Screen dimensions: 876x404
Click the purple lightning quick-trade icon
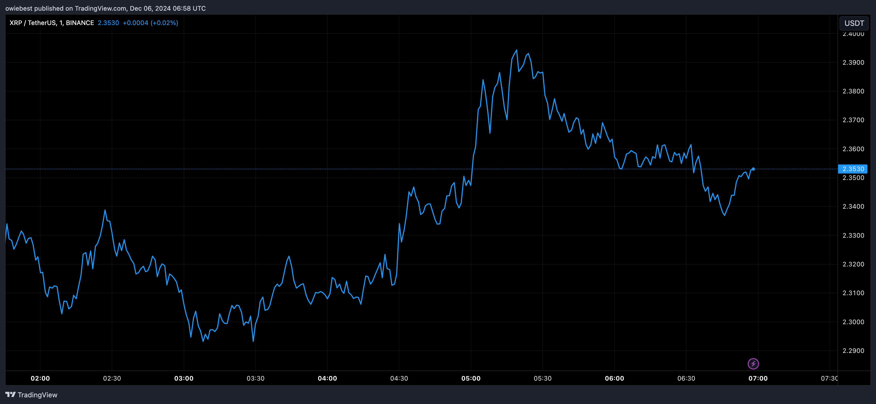[x=754, y=364]
